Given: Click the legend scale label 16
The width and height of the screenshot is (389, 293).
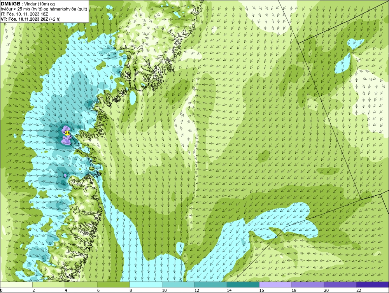Looking at the screenshot, I should (x=261, y=290).
